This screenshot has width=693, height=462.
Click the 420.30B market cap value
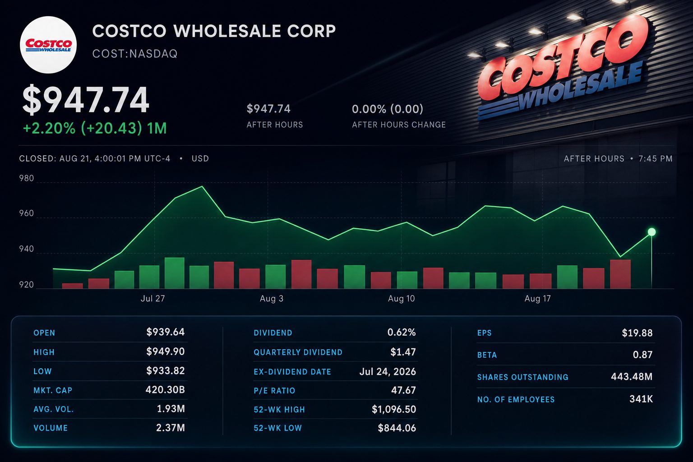(x=165, y=390)
